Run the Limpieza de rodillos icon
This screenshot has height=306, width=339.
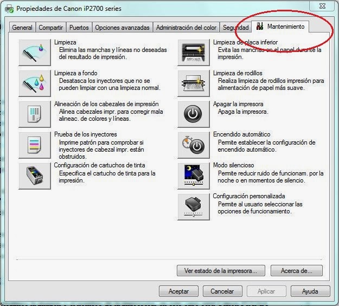tap(194, 83)
